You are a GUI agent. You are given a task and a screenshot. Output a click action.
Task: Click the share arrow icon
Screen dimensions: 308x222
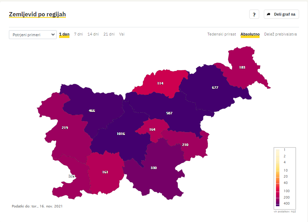click(x=269, y=14)
